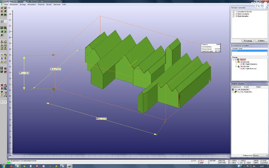This screenshot has width=269, height=168.
Task: Click the EDIT status bar field
Action: [x=202, y=163]
